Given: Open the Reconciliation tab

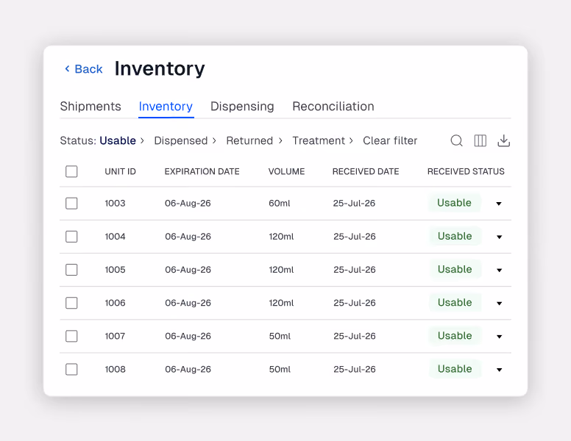Looking at the screenshot, I should [333, 107].
